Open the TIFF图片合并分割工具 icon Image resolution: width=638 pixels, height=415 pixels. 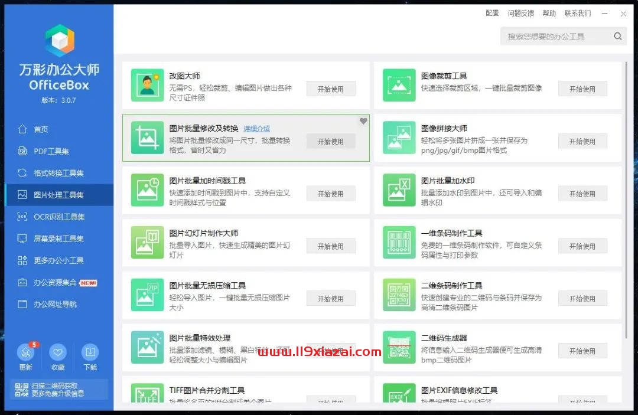pos(147,393)
